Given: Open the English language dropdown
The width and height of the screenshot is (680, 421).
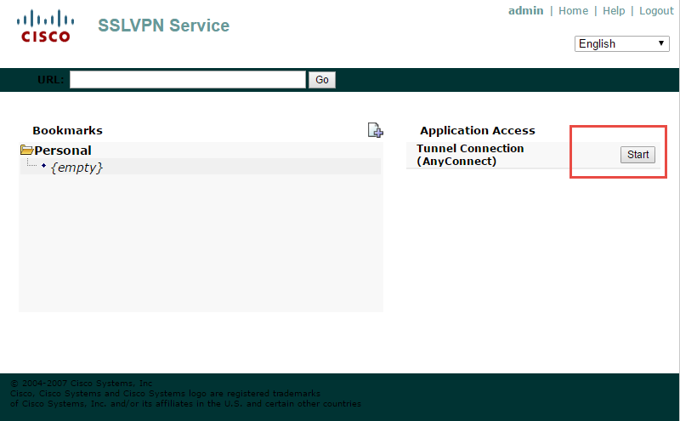Looking at the screenshot, I should click(x=622, y=44).
